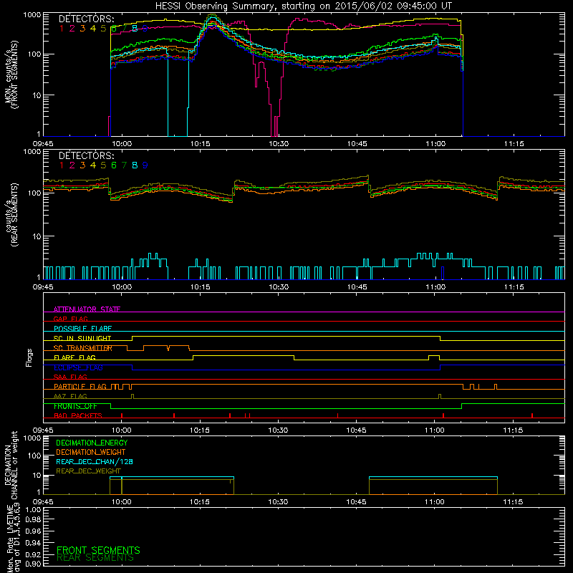
Task: Click the 1000 y-axis value of the decimation panel
Action: pyautogui.click(x=32, y=438)
